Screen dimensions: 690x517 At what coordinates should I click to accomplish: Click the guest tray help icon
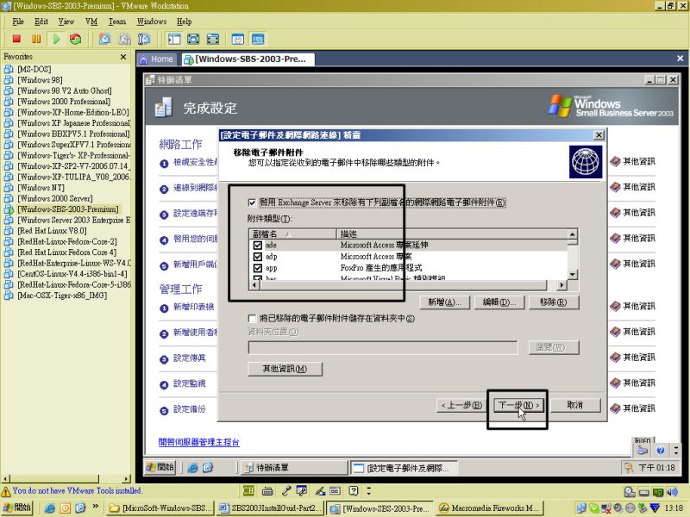tap(661, 450)
